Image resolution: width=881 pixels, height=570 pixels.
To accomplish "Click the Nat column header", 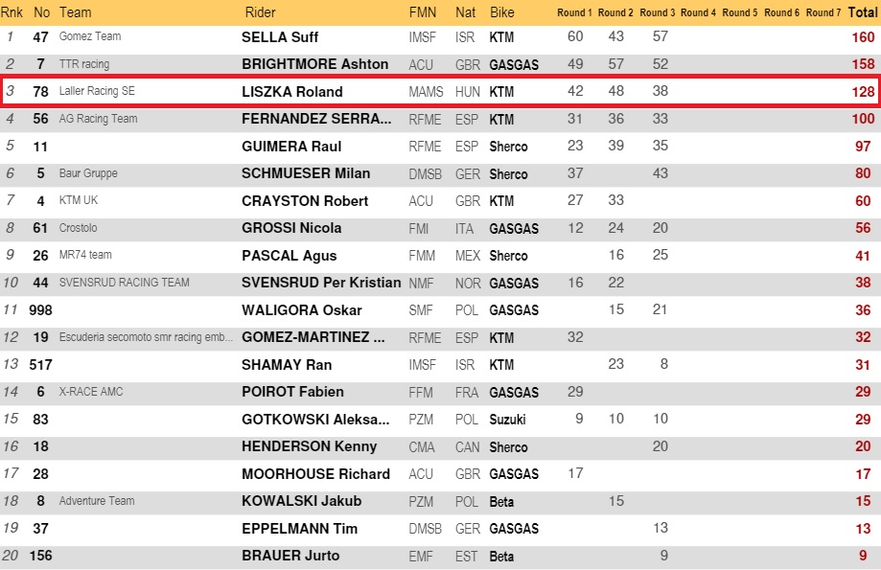I will pyautogui.click(x=466, y=12).
